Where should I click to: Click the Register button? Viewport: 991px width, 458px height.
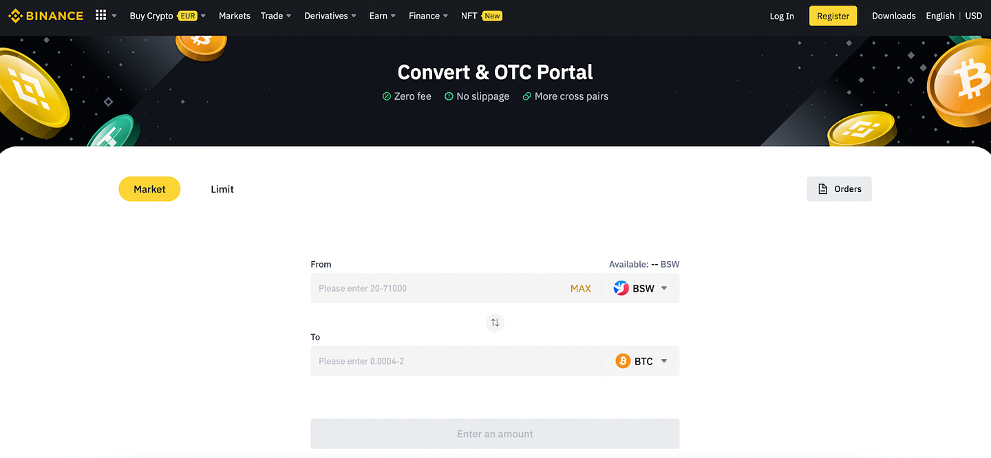(x=833, y=16)
